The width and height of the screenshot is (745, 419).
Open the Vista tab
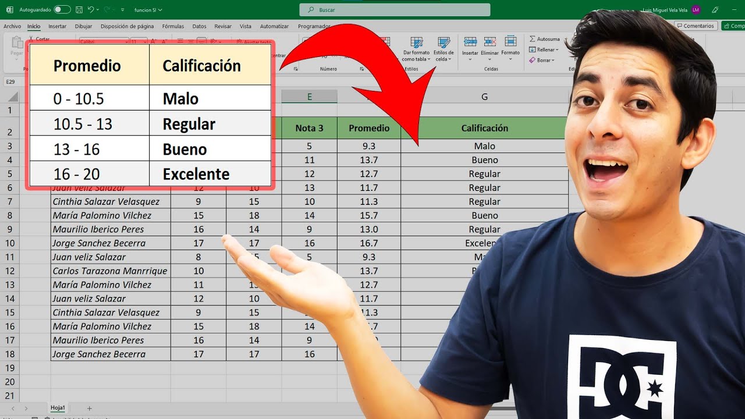click(x=246, y=26)
